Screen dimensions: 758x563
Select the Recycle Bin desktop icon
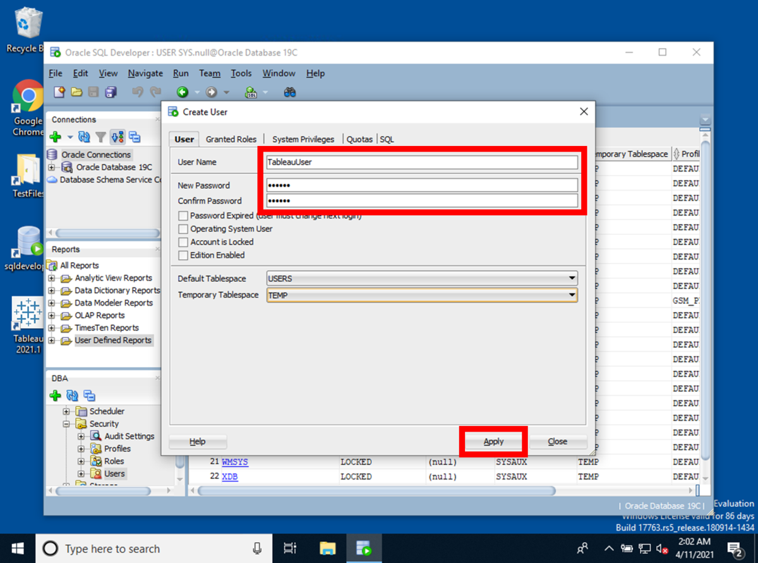28,30
